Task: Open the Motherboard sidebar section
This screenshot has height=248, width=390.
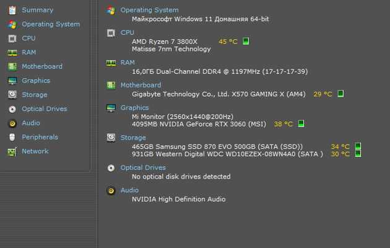Action: point(42,66)
